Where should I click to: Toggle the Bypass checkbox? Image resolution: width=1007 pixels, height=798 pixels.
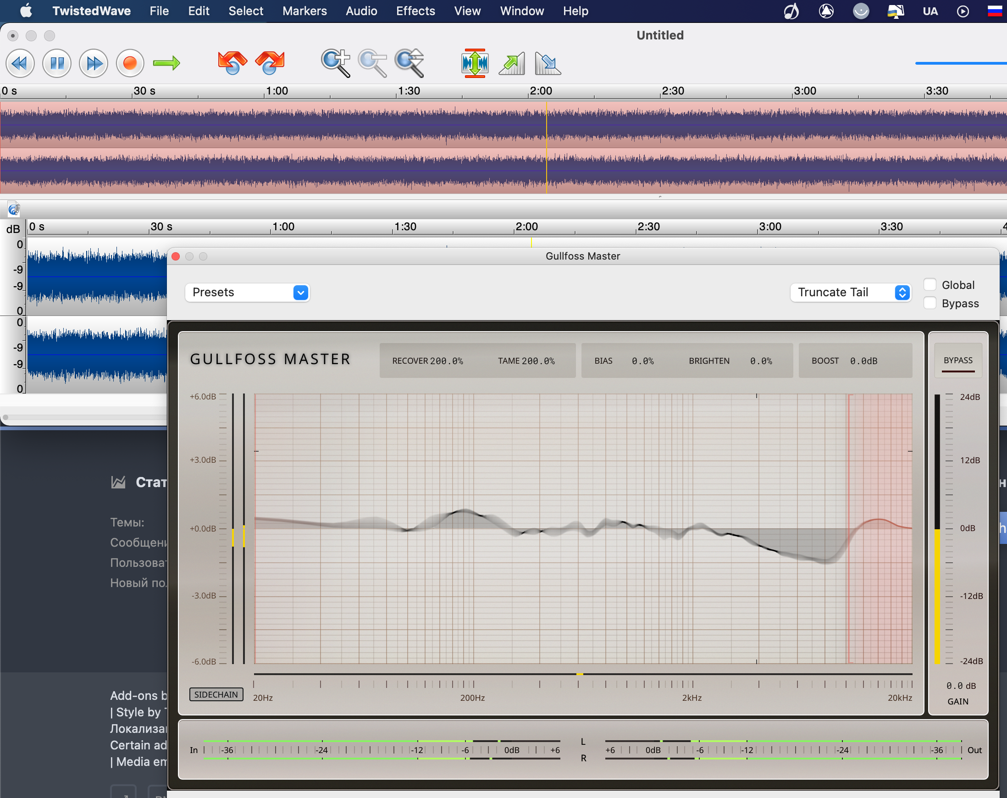tap(930, 303)
